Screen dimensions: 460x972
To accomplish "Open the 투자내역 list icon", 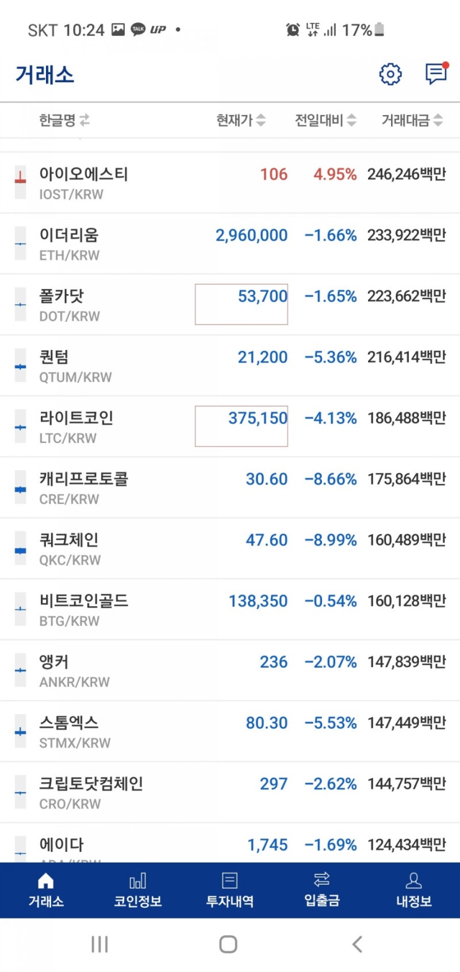I will coord(229,889).
